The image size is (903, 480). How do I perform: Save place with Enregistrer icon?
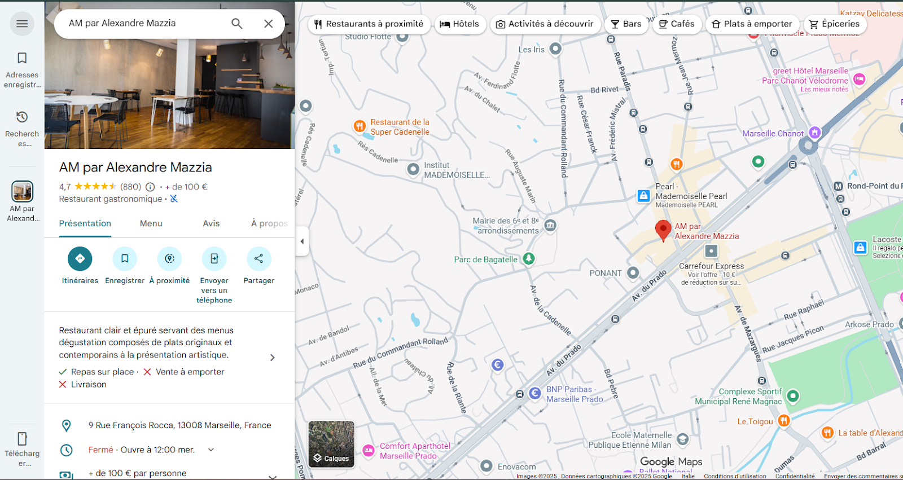(x=125, y=259)
